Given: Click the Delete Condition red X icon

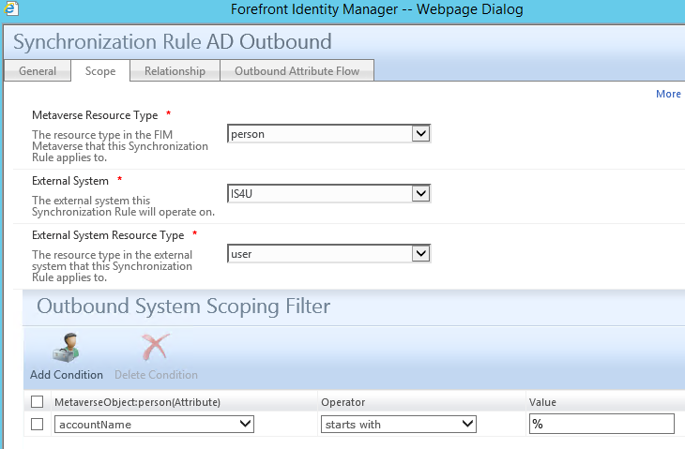Looking at the screenshot, I should pyautogui.click(x=156, y=348).
